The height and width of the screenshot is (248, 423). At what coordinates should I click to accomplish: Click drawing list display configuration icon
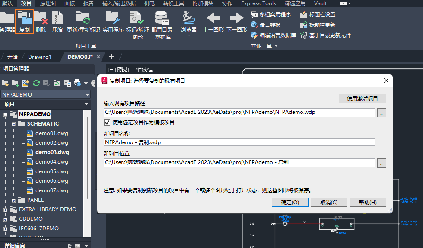coord(67,83)
